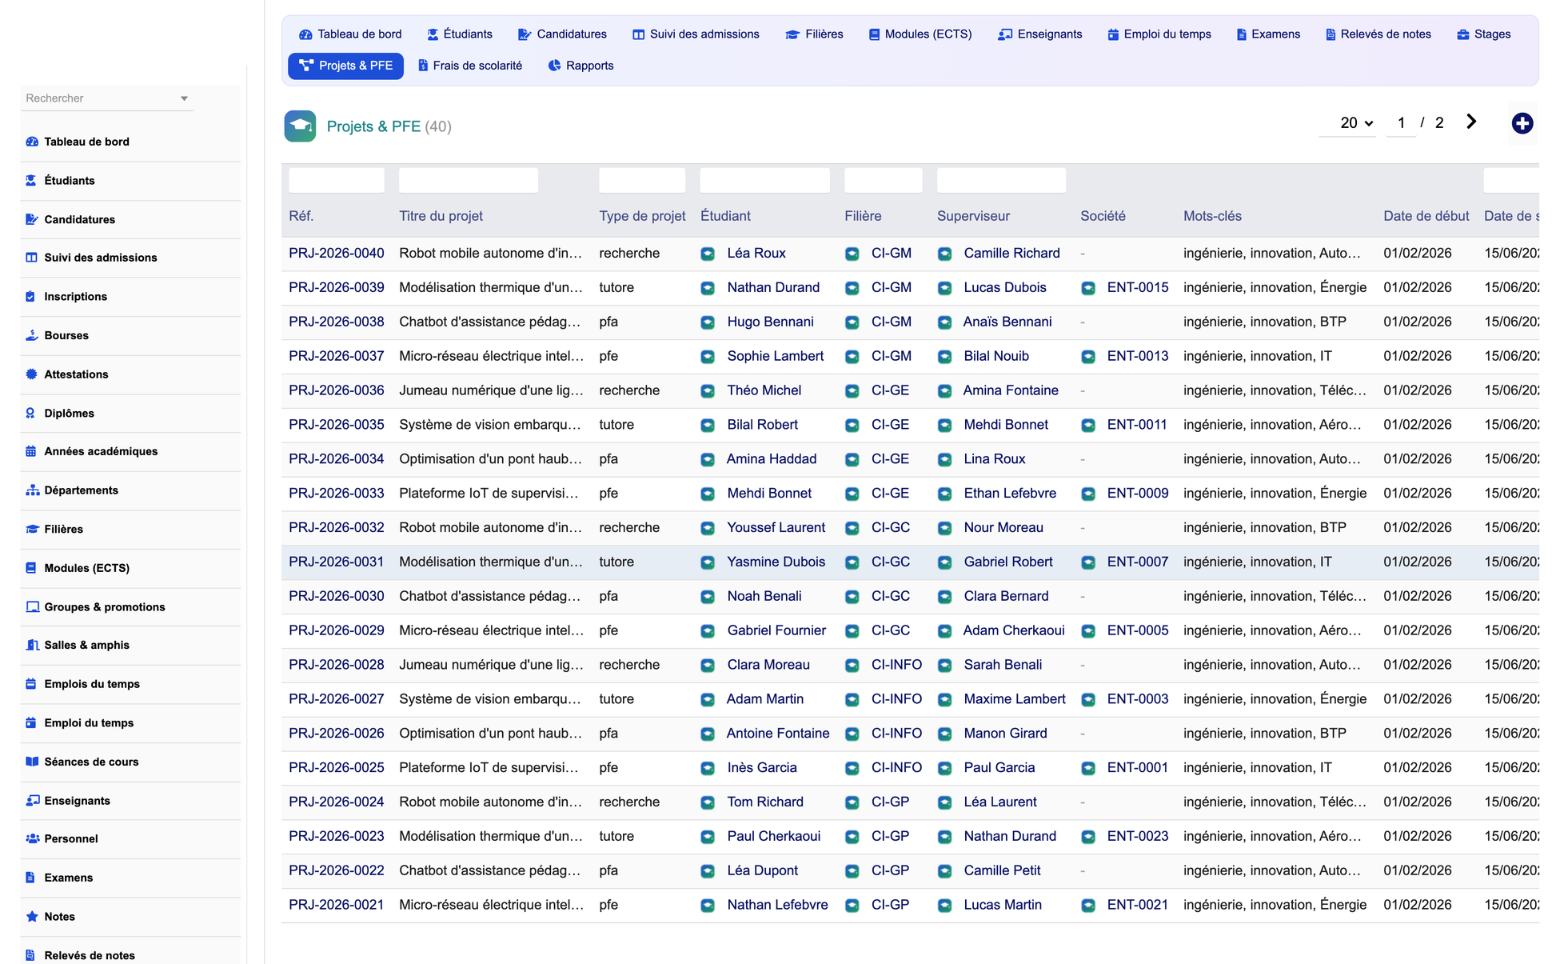Click the Inscriptions sidebar icon
Screen dimensions: 1556x964
[x=32, y=297]
